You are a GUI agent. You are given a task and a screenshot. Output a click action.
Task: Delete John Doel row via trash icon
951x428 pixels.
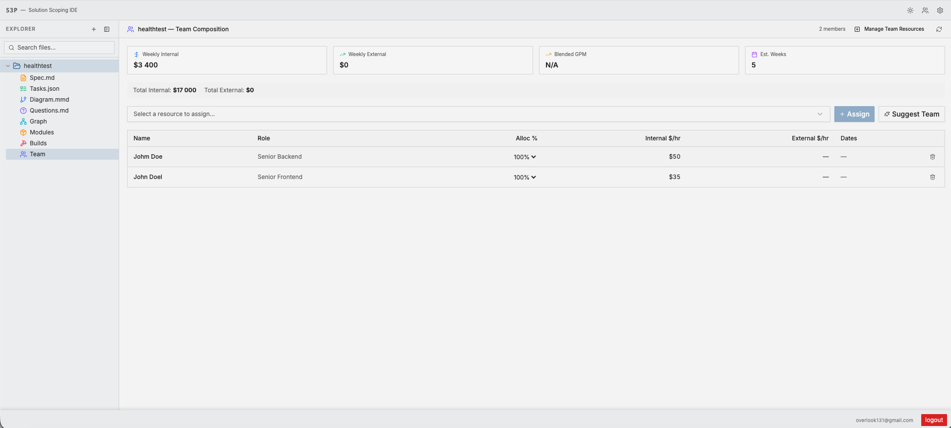point(933,177)
